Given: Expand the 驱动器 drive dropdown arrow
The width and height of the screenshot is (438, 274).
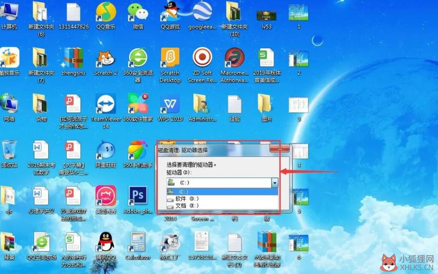Looking at the screenshot, I should pyautogui.click(x=275, y=183).
